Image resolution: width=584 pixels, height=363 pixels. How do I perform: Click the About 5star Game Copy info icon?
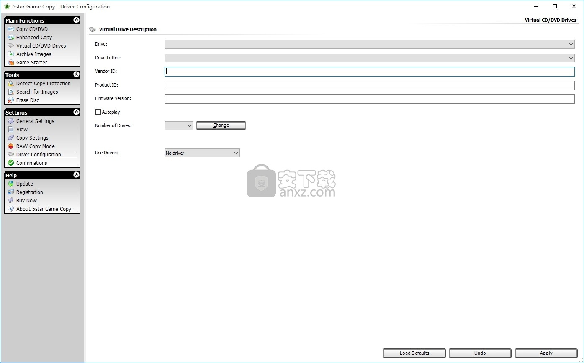click(11, 209)
